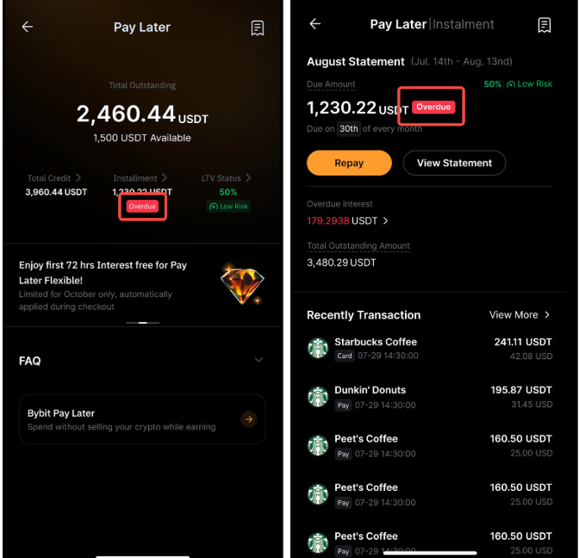The image size is (579, 558).
Task: Open LTV Status details chevron
Action: click(248, 178)
